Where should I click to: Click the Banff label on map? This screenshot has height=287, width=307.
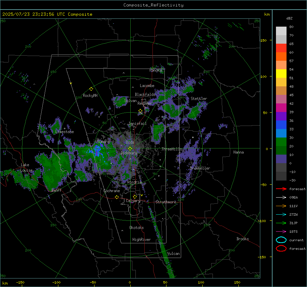(56, 190)
